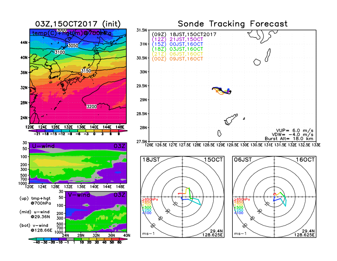The width and height of the screenshot is (337, 261).
Task: Click the 'VUP= 6.0 m/s' value
Action: pyautogui.click(x=294, y=130)
